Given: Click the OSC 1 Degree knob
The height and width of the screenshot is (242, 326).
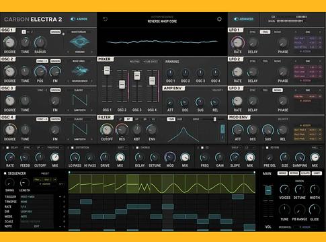Looking at the screenshot, I should point(9,42).
